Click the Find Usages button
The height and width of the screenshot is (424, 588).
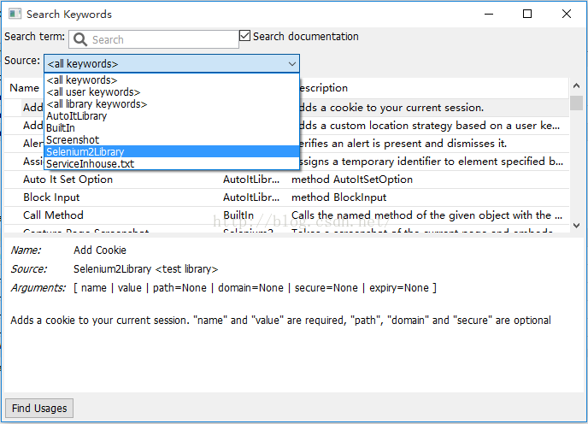pyautogui.click(x=39, y=408)
